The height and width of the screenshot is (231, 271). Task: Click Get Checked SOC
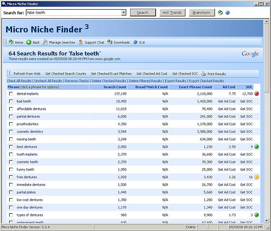coord(185,74)
